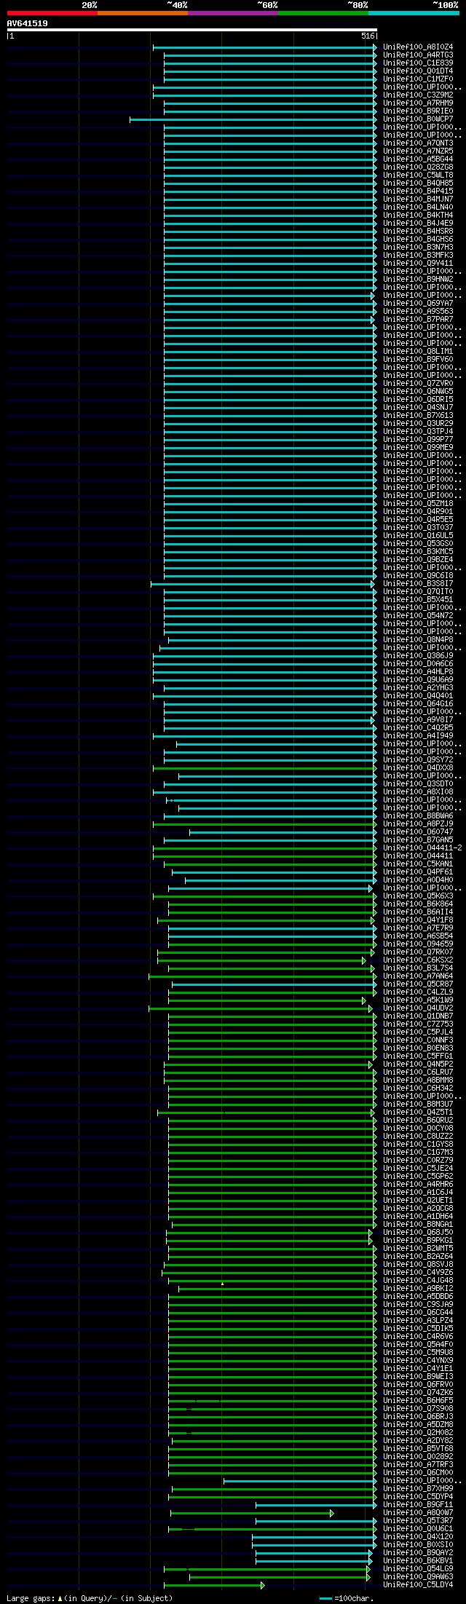Select the UniRef100_B4P415 label
Image resolution: width=466 pixels, height=1604 pixels.
coord(418,191)
